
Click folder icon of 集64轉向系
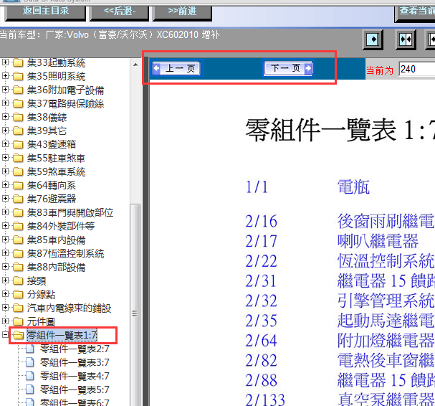point(18,185)
